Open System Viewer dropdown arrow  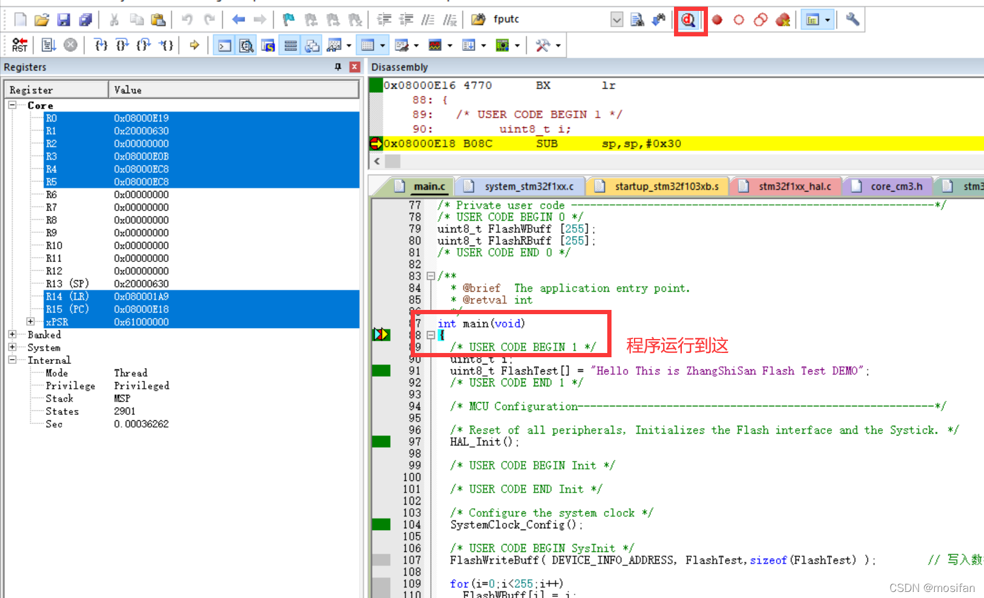click(x=517, y=45)
